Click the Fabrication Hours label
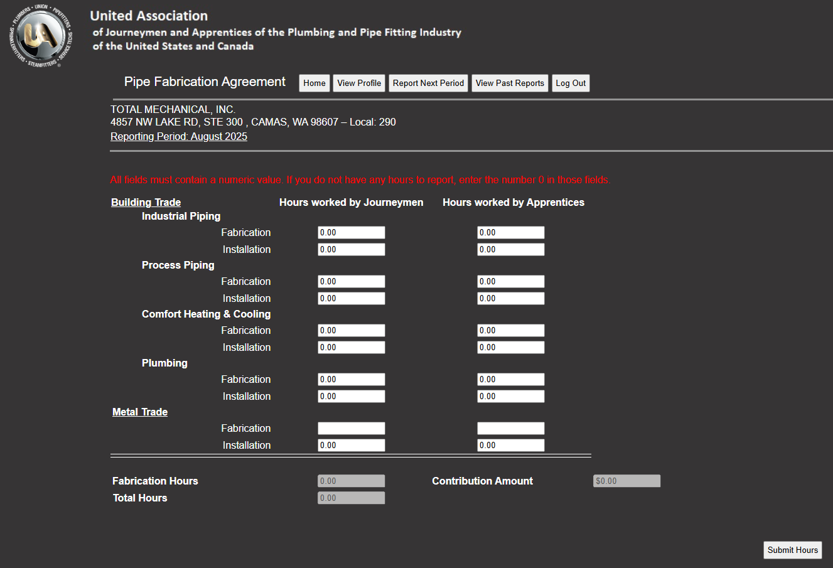Screen dimensions: 833x568 (x=155, y=481)
